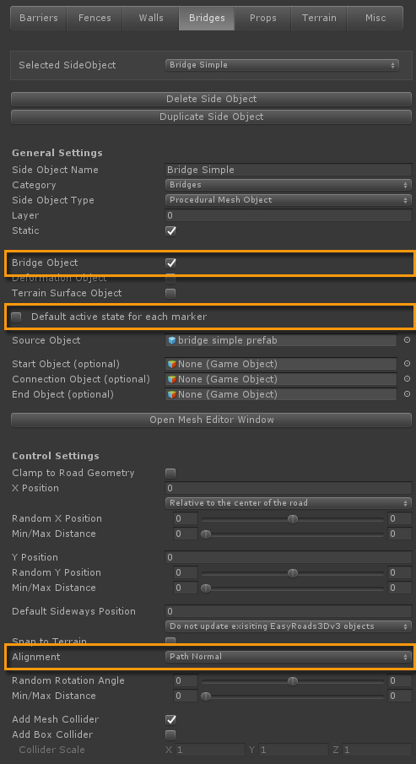Enable Default active state for each marker
Image resolution: width=416 pixels, height=764 pixels.
(17, 317)
